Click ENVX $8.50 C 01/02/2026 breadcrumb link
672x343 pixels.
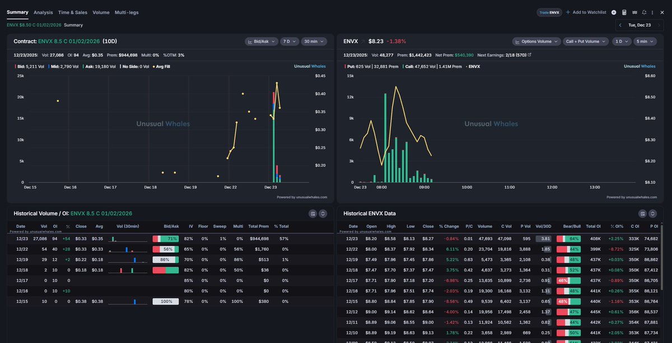coord(34,25)
